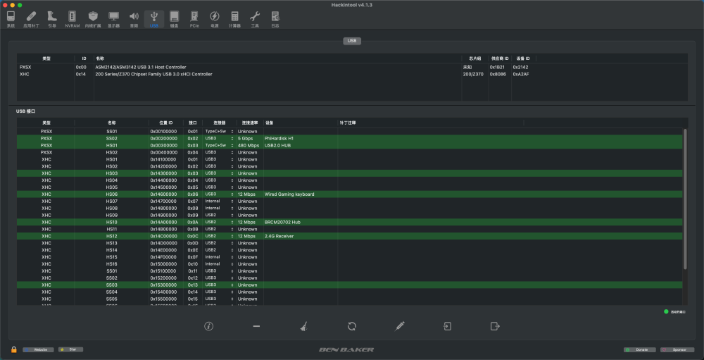Open the PCIe toolbar section

194,19
